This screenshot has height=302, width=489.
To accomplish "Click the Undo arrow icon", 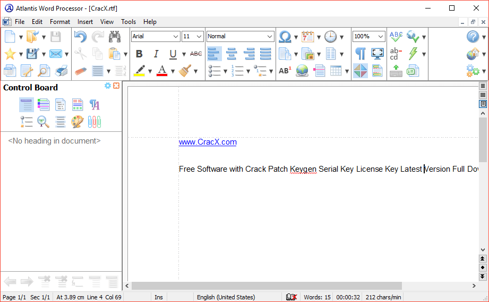I will [81, 37].
